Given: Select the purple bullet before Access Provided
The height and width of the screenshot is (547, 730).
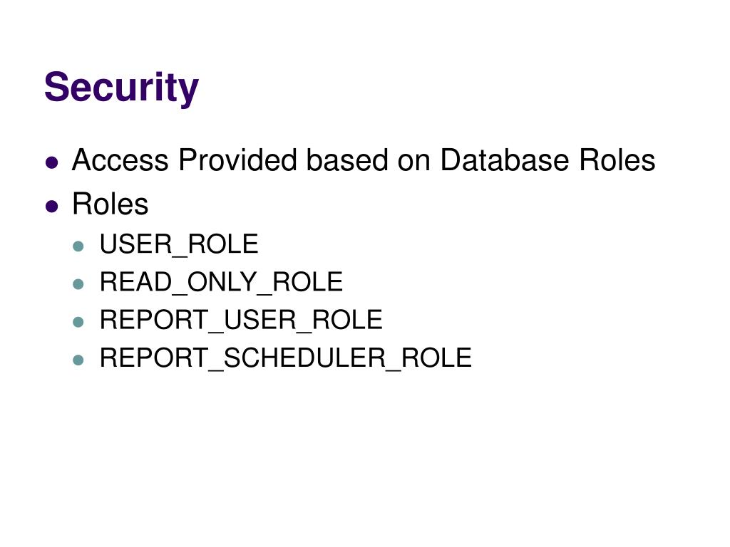Looking at the screenshot, I should [x=51, y=162].
